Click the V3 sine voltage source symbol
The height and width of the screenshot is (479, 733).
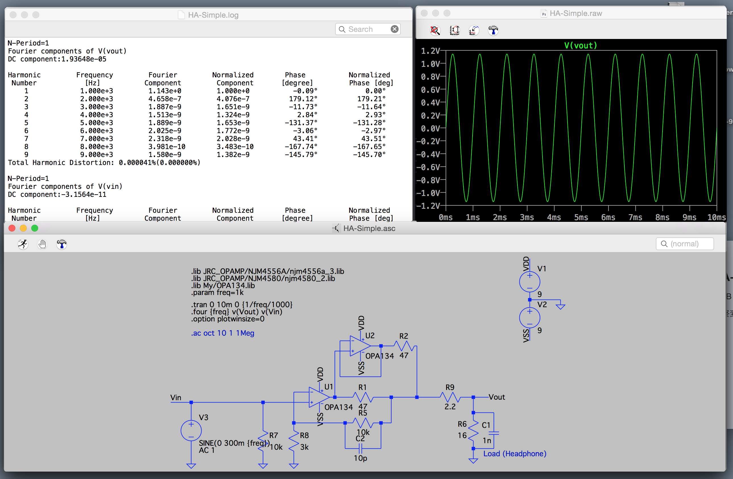tap(191, 430)
